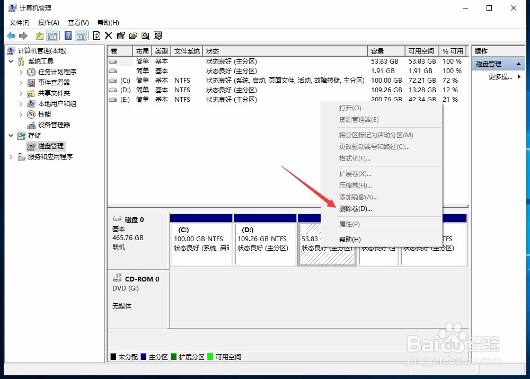
Task: Open the 查看(V) menu
Action: pos(77,22)
